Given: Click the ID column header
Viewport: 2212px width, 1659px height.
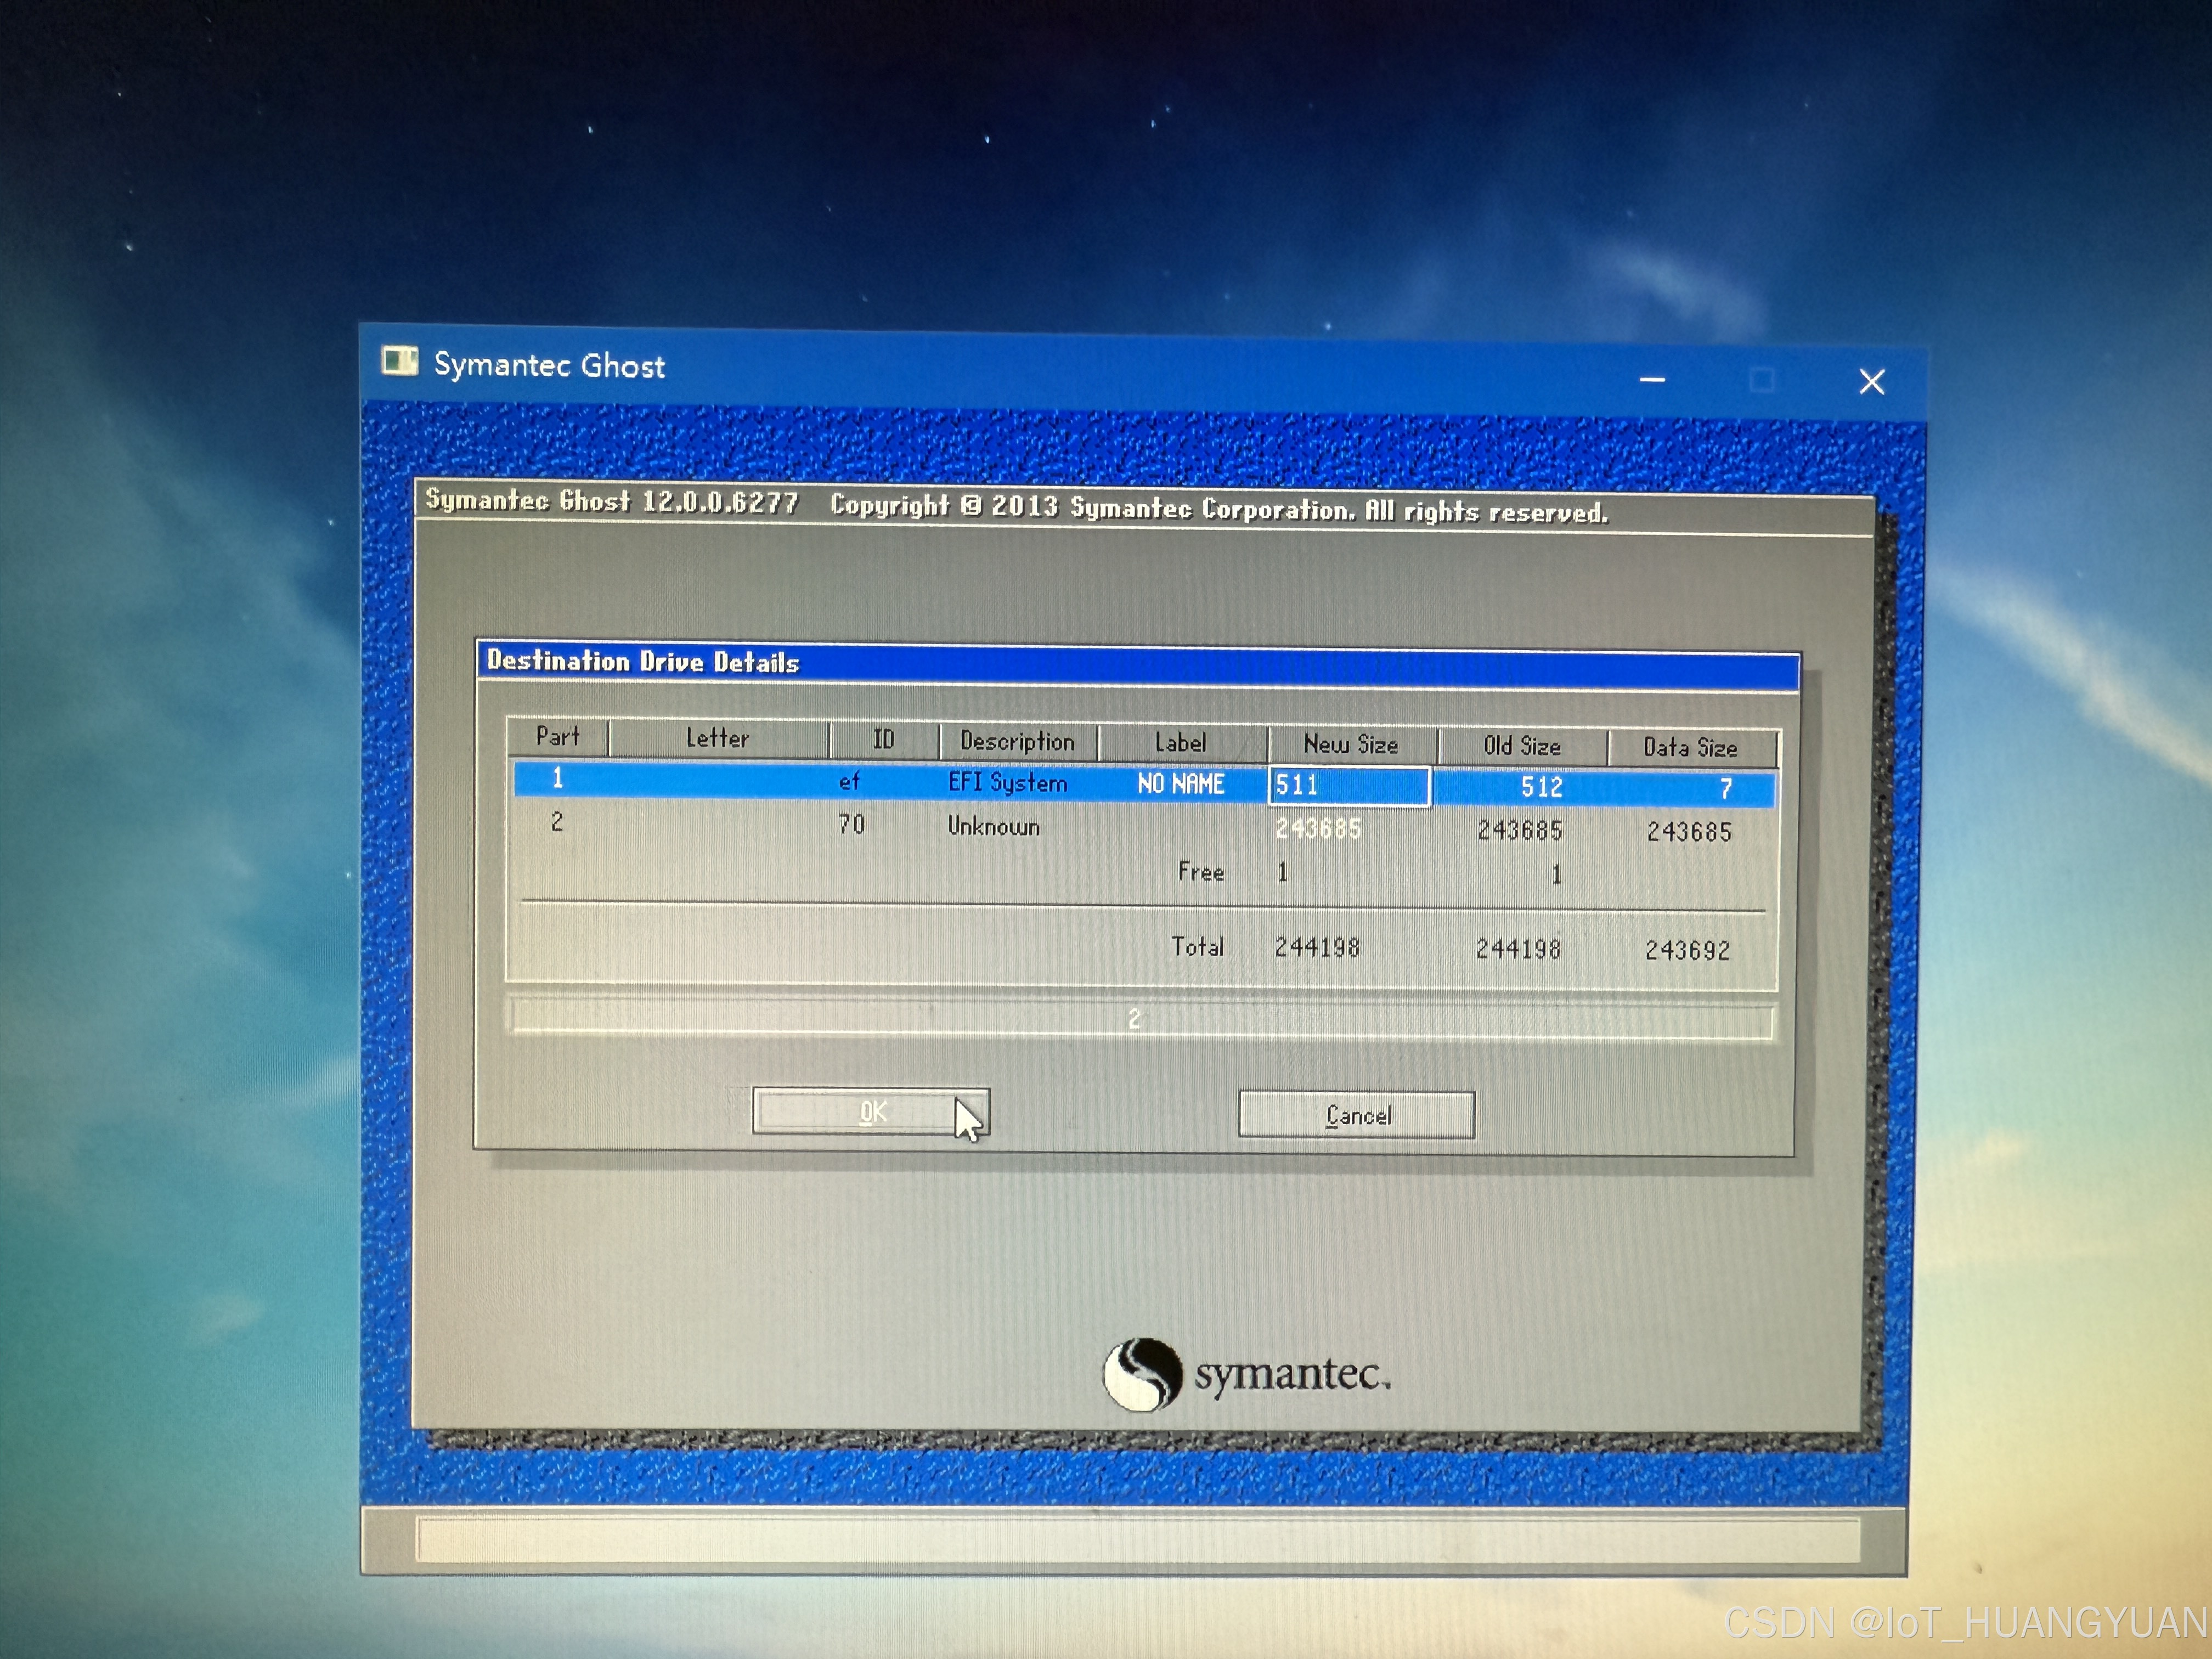Looking at the screenshot, I should coord(883,739).
